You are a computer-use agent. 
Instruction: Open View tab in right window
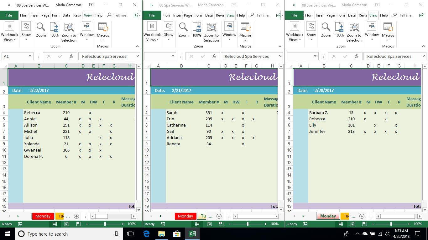[x=373, y=15]
